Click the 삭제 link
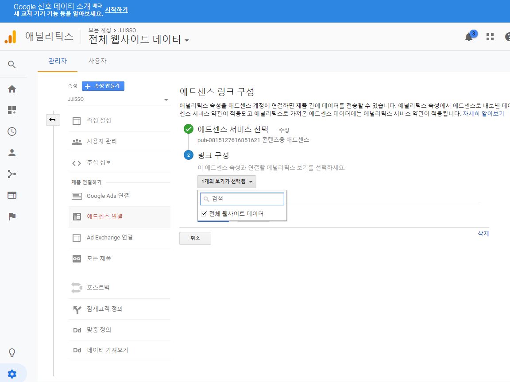Screen dimensions: 510x382 (x=483, y=233)
